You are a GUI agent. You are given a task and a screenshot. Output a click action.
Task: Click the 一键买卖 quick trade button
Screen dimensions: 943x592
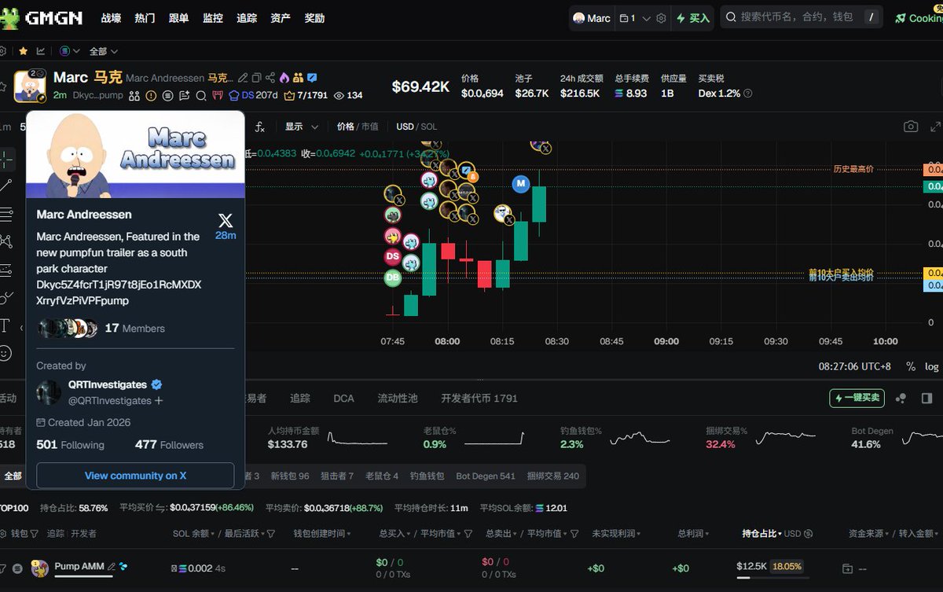pyautogui.click(x=857, y=398)
